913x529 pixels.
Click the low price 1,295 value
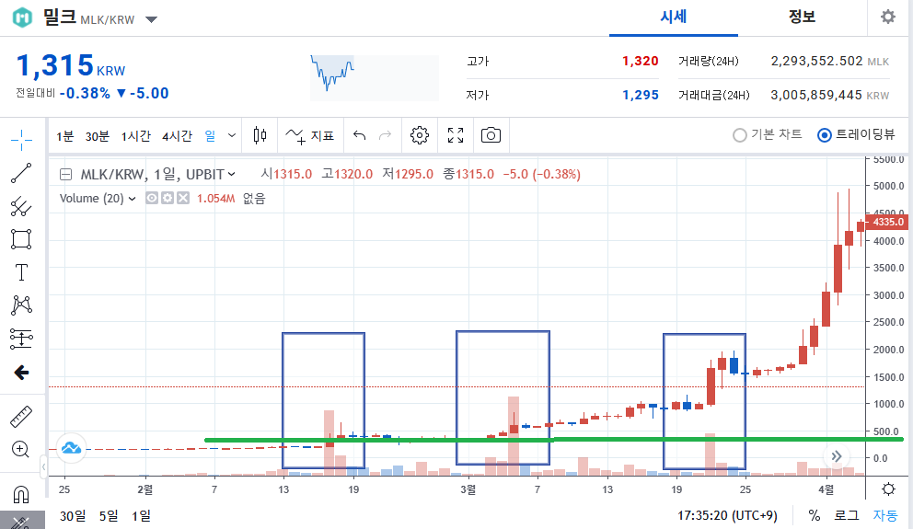pyautogui.click(x=640, y=95)
